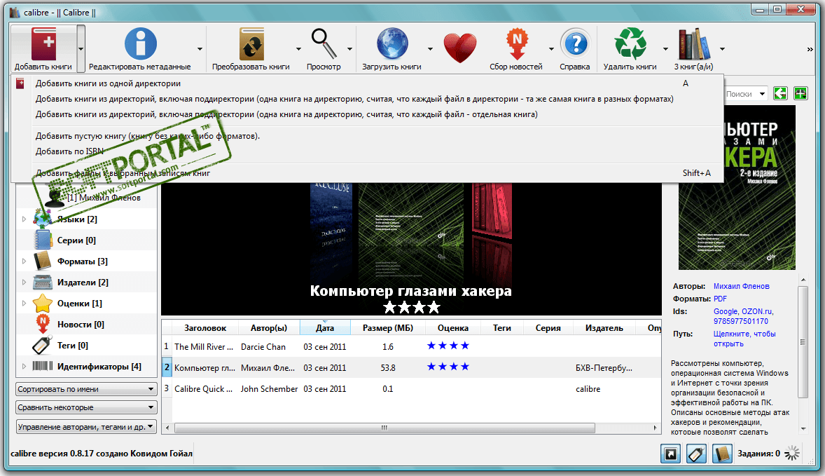The width and height of the screenshot is (825, 476).
Task: Click the Преобразовать книги icon
Action: click(251, 43)
